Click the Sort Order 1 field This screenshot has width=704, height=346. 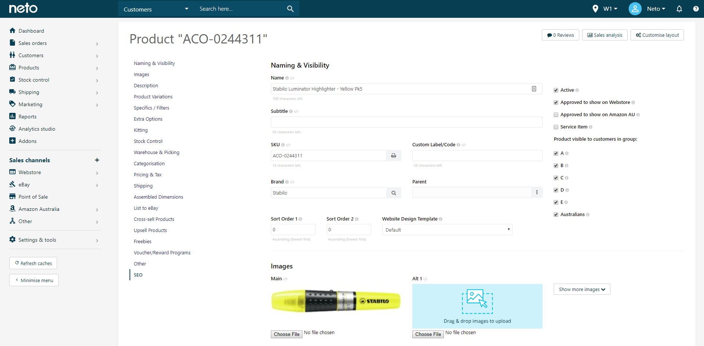[293, 229]
